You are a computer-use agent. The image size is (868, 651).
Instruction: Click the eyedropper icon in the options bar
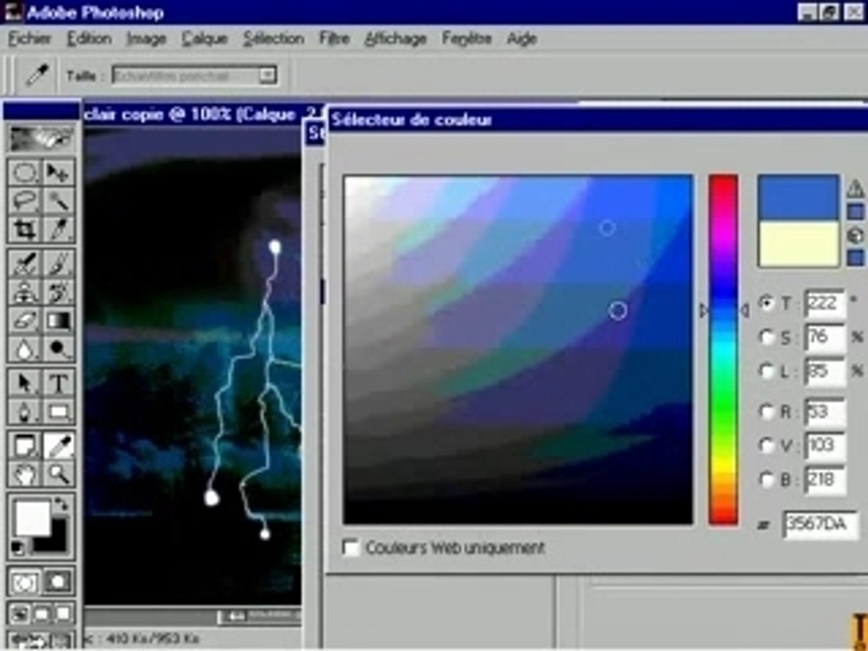pyautogui.click(x=37, y=75)
